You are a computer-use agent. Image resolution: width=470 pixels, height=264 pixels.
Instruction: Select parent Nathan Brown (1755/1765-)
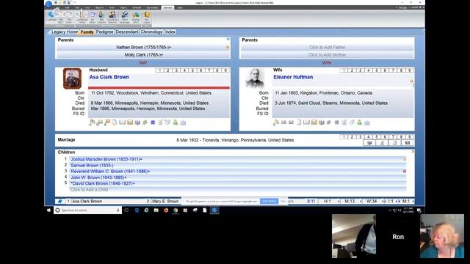point(144,47)
